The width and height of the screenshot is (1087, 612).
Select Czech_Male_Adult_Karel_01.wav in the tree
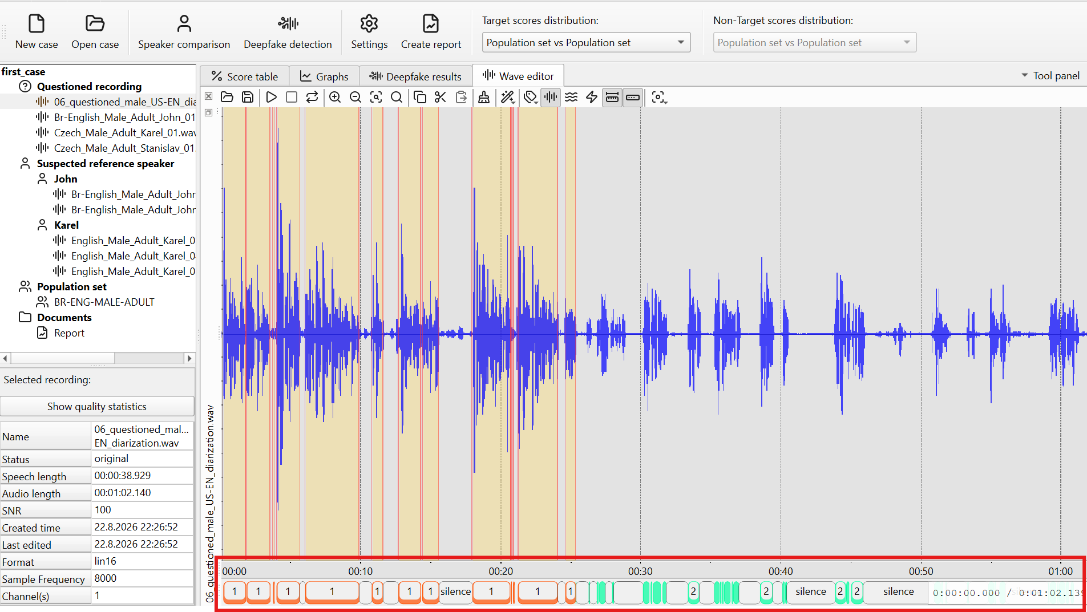pyautogui.click(x=125, y=133)
